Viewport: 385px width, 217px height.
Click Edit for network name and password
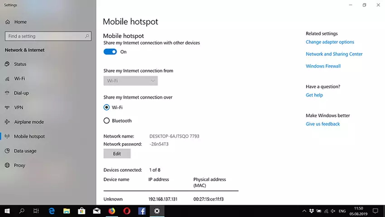(117, 154)
